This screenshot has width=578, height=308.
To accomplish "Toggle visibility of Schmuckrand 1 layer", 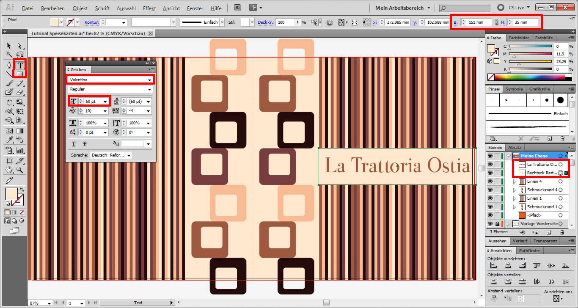I will [x=490, y=207].
